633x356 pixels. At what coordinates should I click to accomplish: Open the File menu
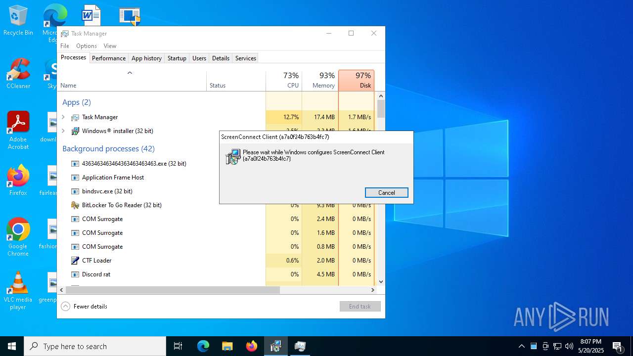click(65, 46)
